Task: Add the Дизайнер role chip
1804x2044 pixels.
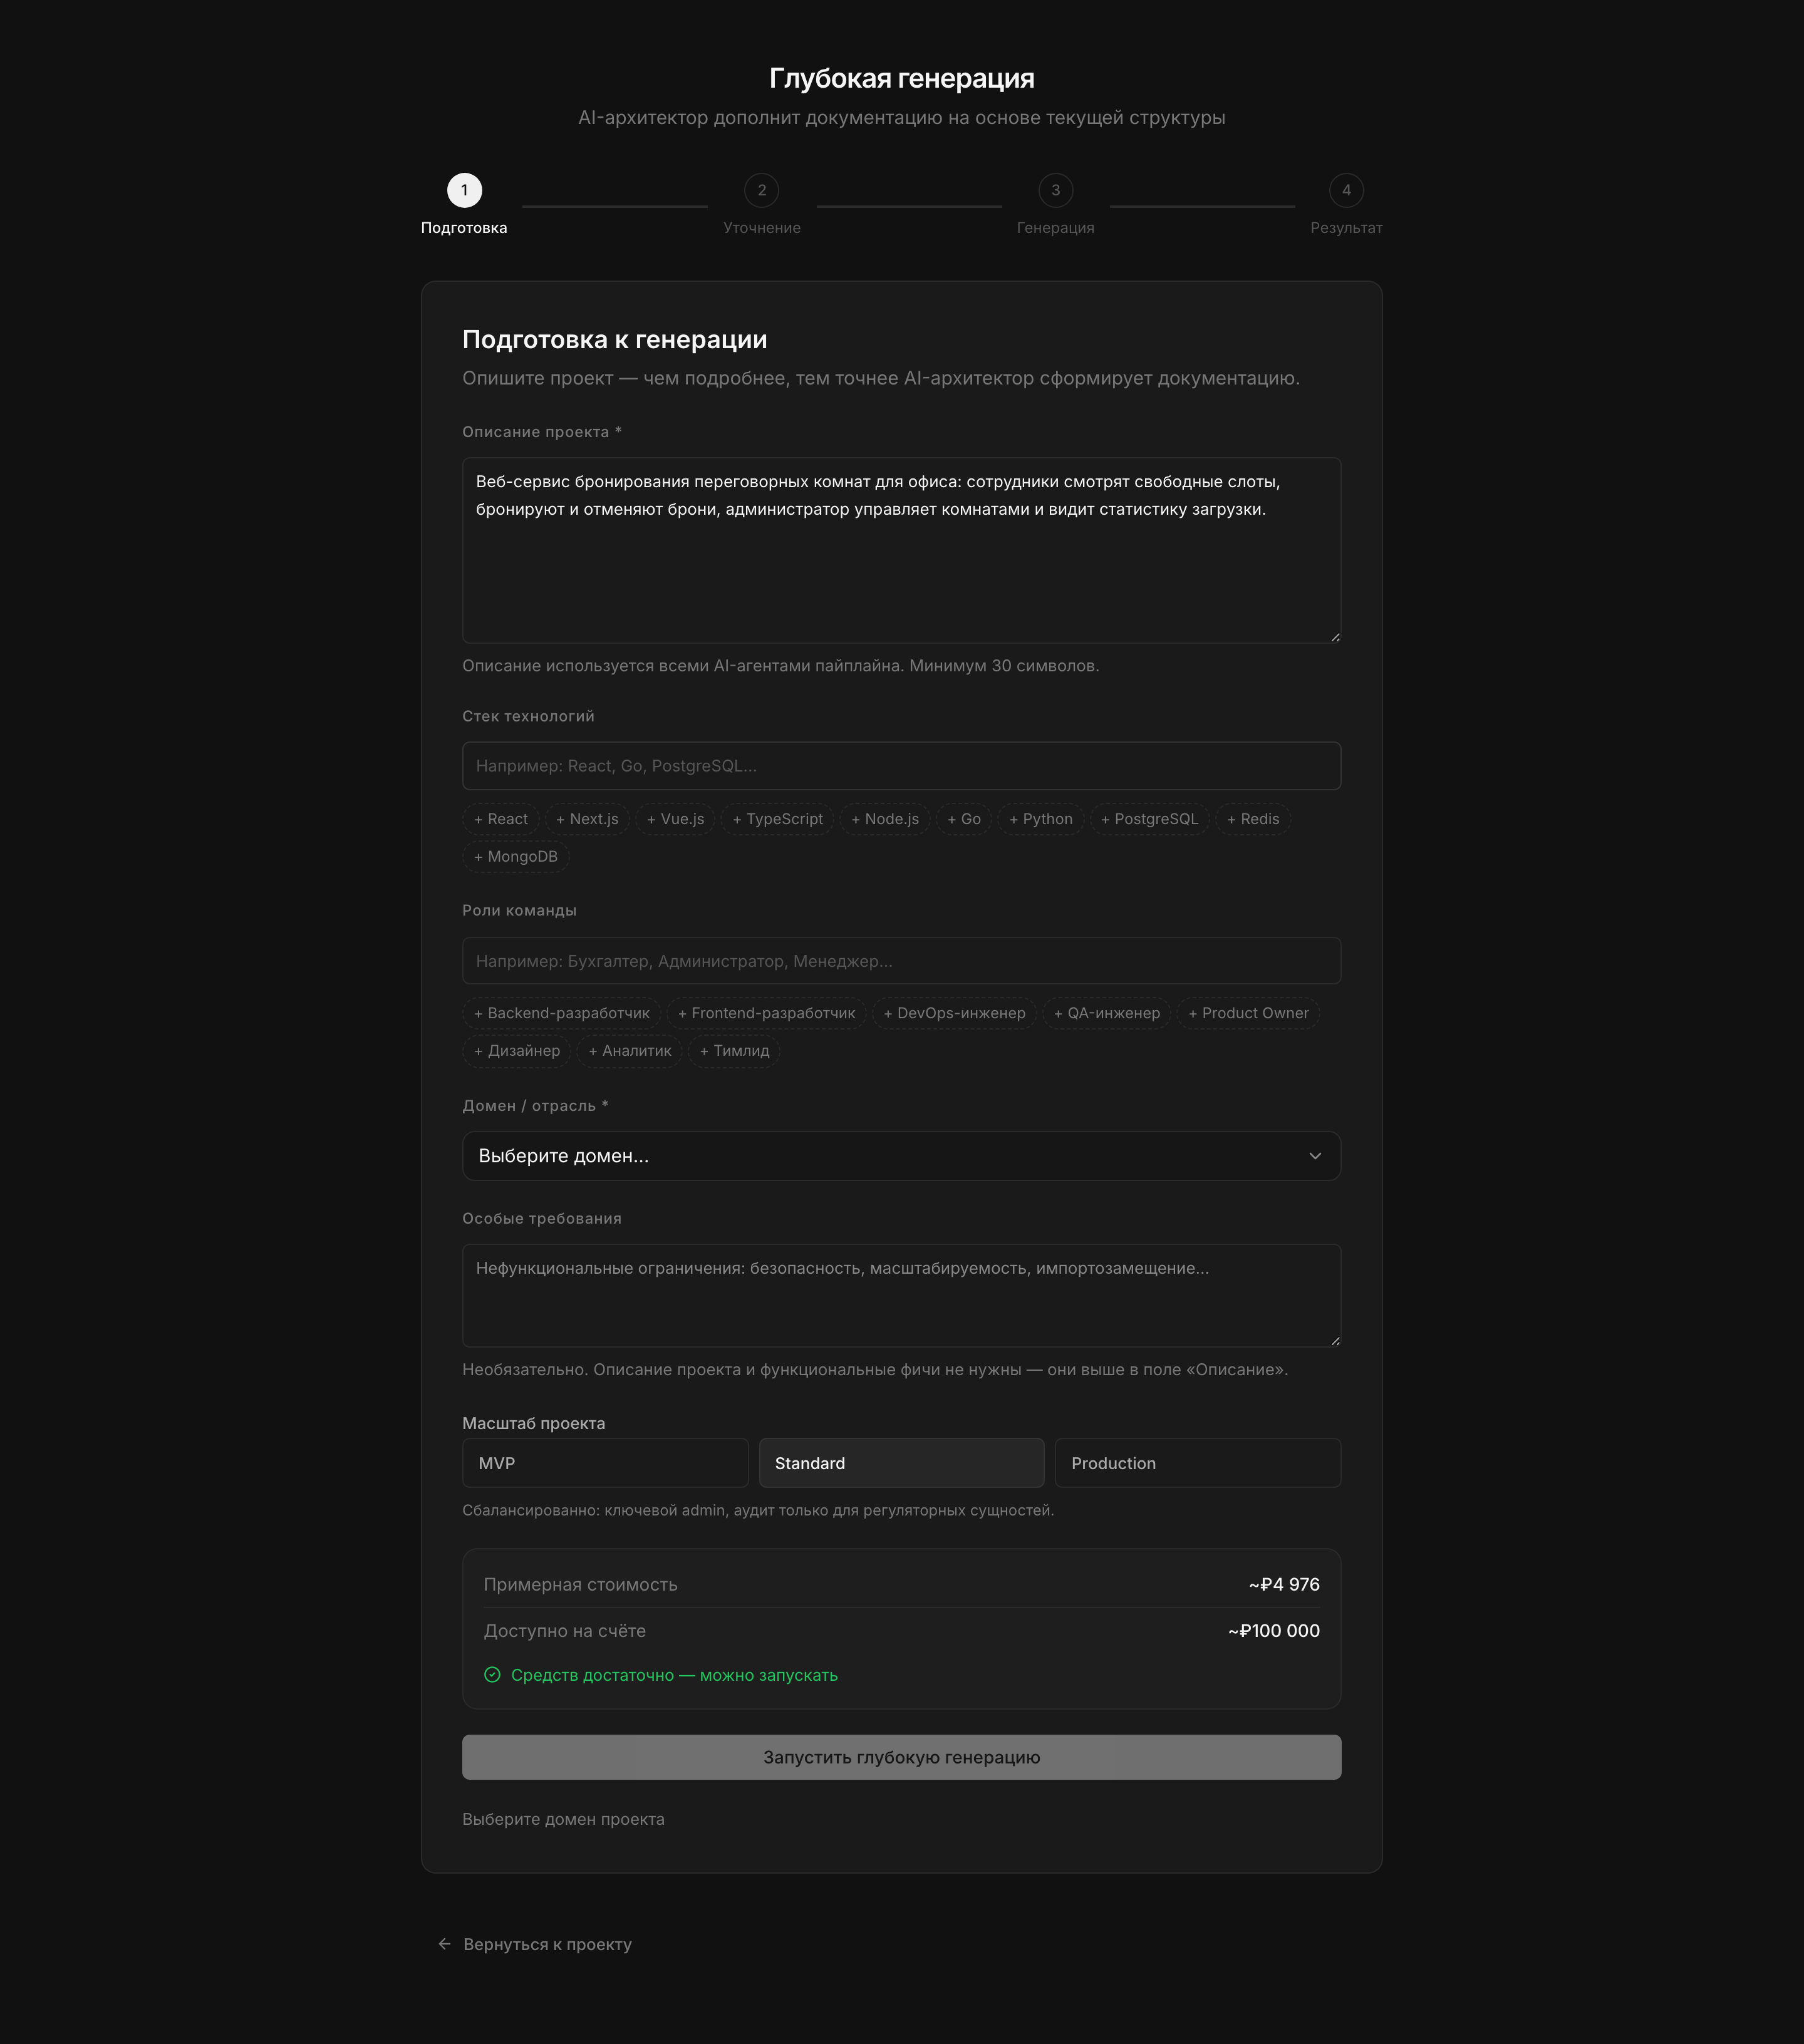Action: point(517,1051)
